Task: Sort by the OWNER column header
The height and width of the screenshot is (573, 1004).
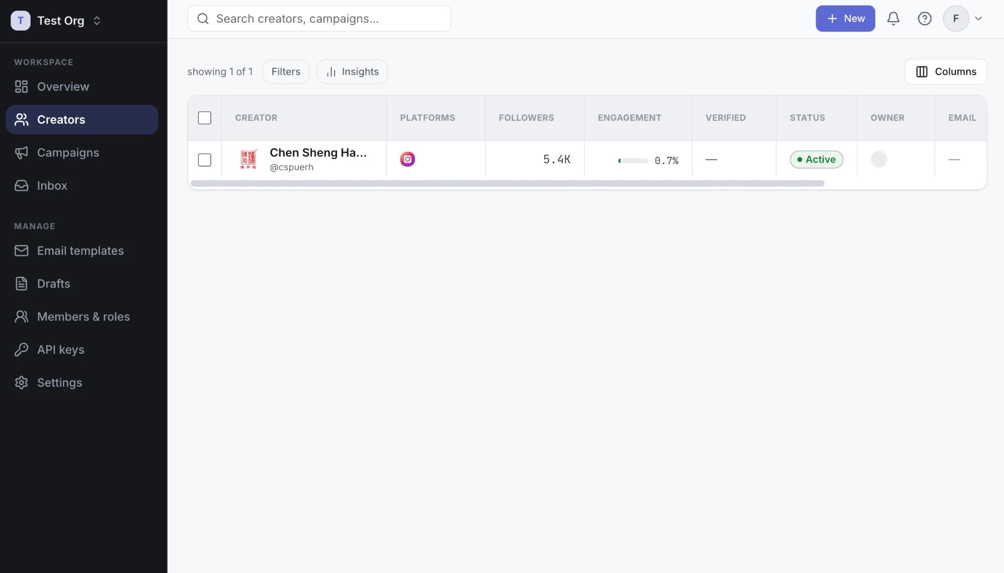Action: pos(887,118)
